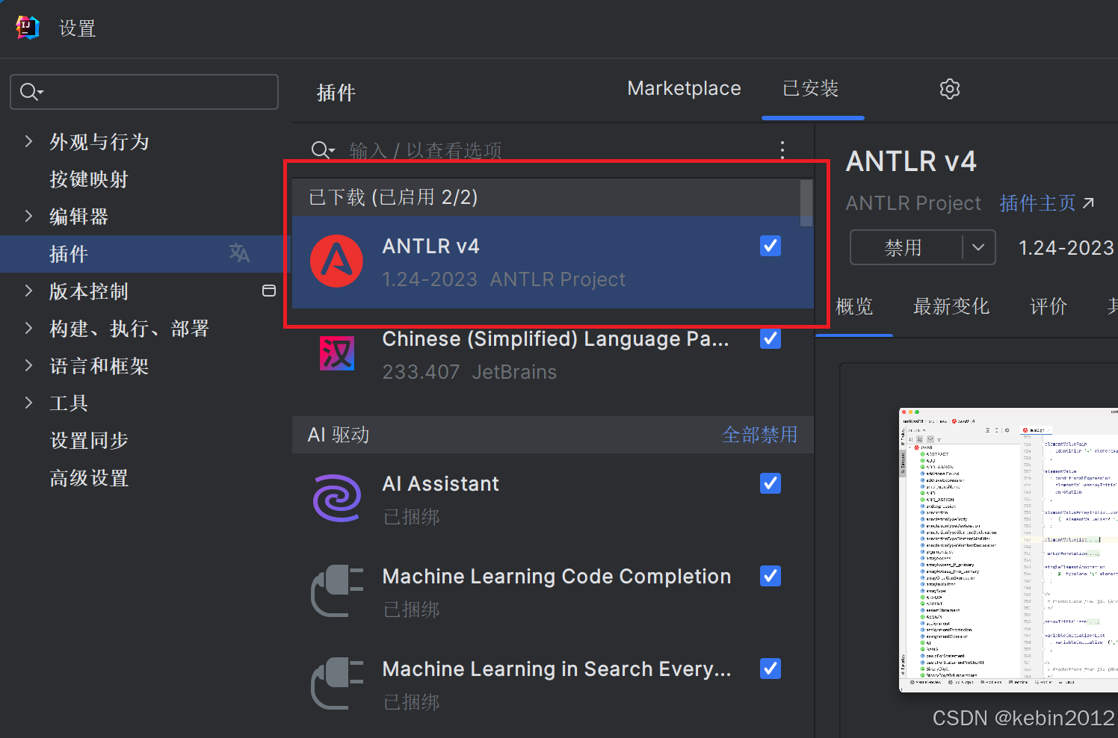
Task: Click the AI Assistant spiral icon
Action: click(x=337, y=498)
